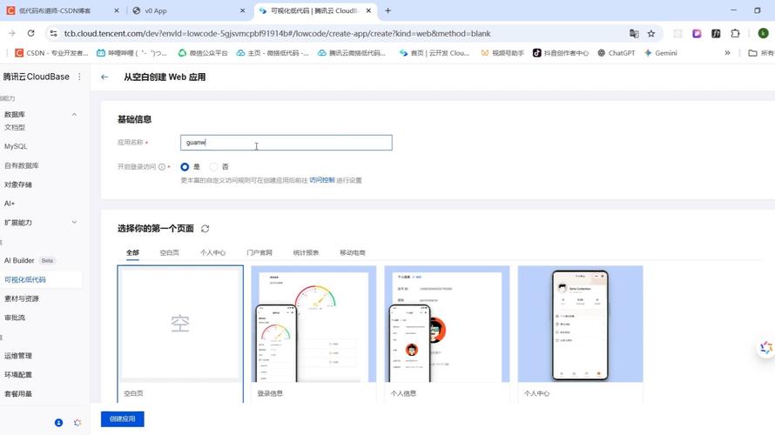Reload the browser page

(x=30, y=33)
